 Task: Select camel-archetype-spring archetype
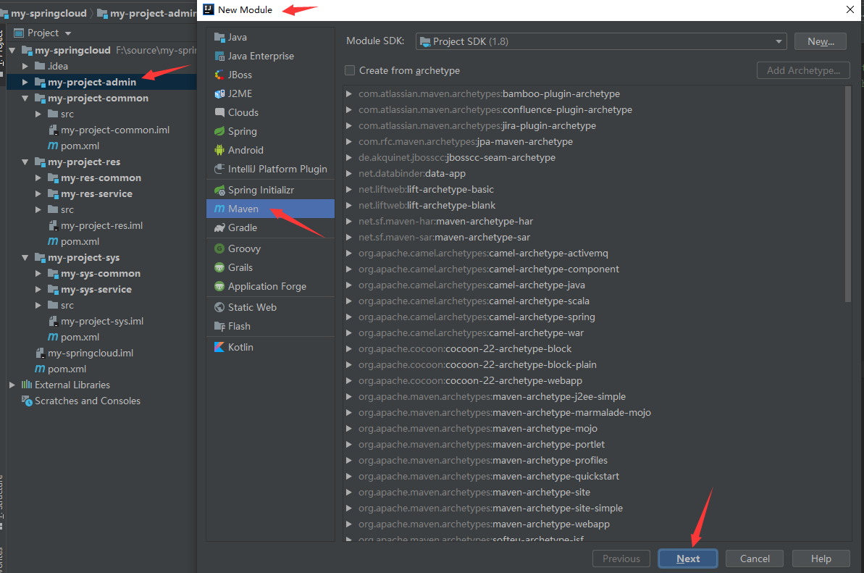click(x=542, y=317)
